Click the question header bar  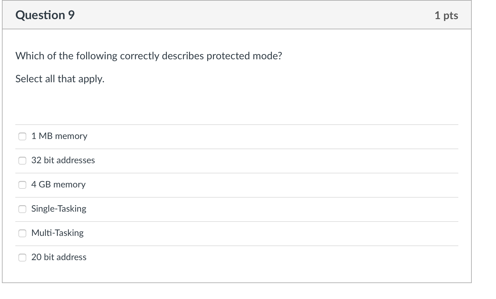point(236,15)
